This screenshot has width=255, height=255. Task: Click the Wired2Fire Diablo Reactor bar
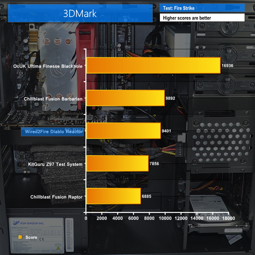(124, 131)
